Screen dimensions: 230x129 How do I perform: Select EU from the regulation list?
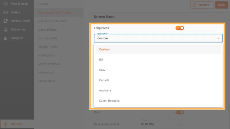click(x=101, y=60)
